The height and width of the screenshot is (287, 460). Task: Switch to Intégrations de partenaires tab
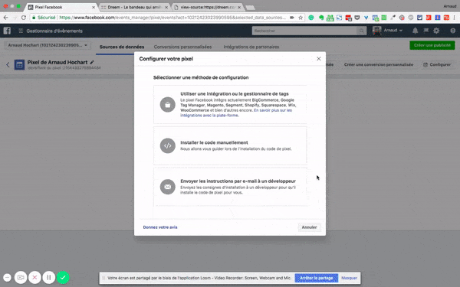click(x=251, y=47)
